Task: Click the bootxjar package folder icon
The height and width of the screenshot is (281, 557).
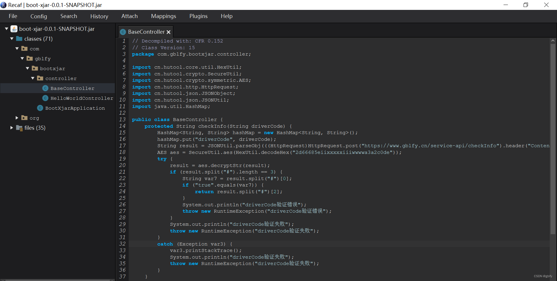Action: pos(35,68)
